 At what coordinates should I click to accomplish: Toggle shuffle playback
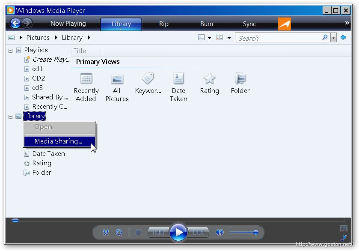click(106, 233)
